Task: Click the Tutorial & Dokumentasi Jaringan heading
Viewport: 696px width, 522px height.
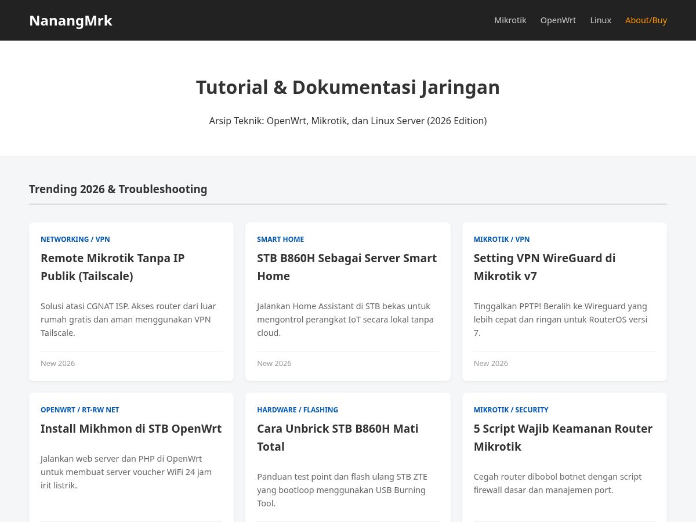Action: [x=348, y=87]
